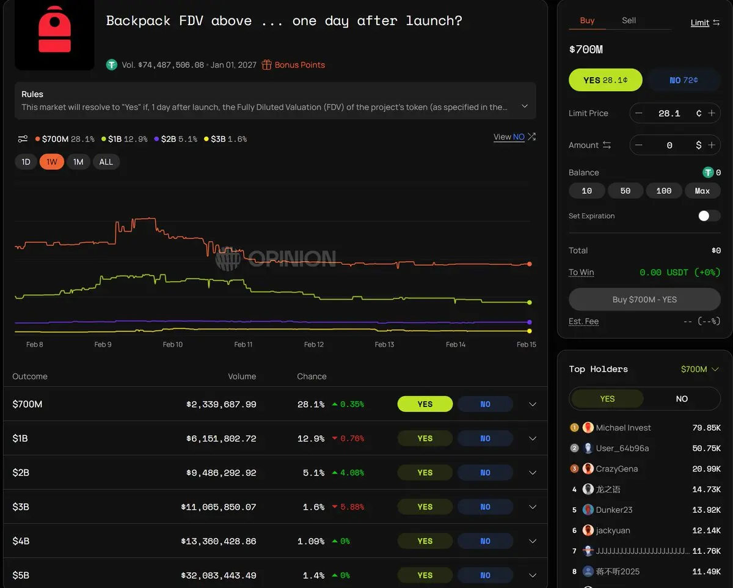This screenshot has width=733, height=588.
Task: Click the green Tether volume coin icon
Action: 111,65
